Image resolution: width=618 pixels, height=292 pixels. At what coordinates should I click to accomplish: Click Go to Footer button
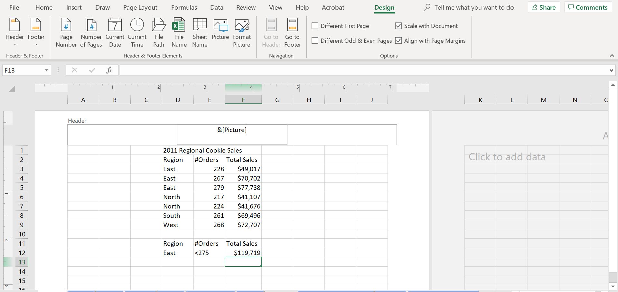(293, 32)
